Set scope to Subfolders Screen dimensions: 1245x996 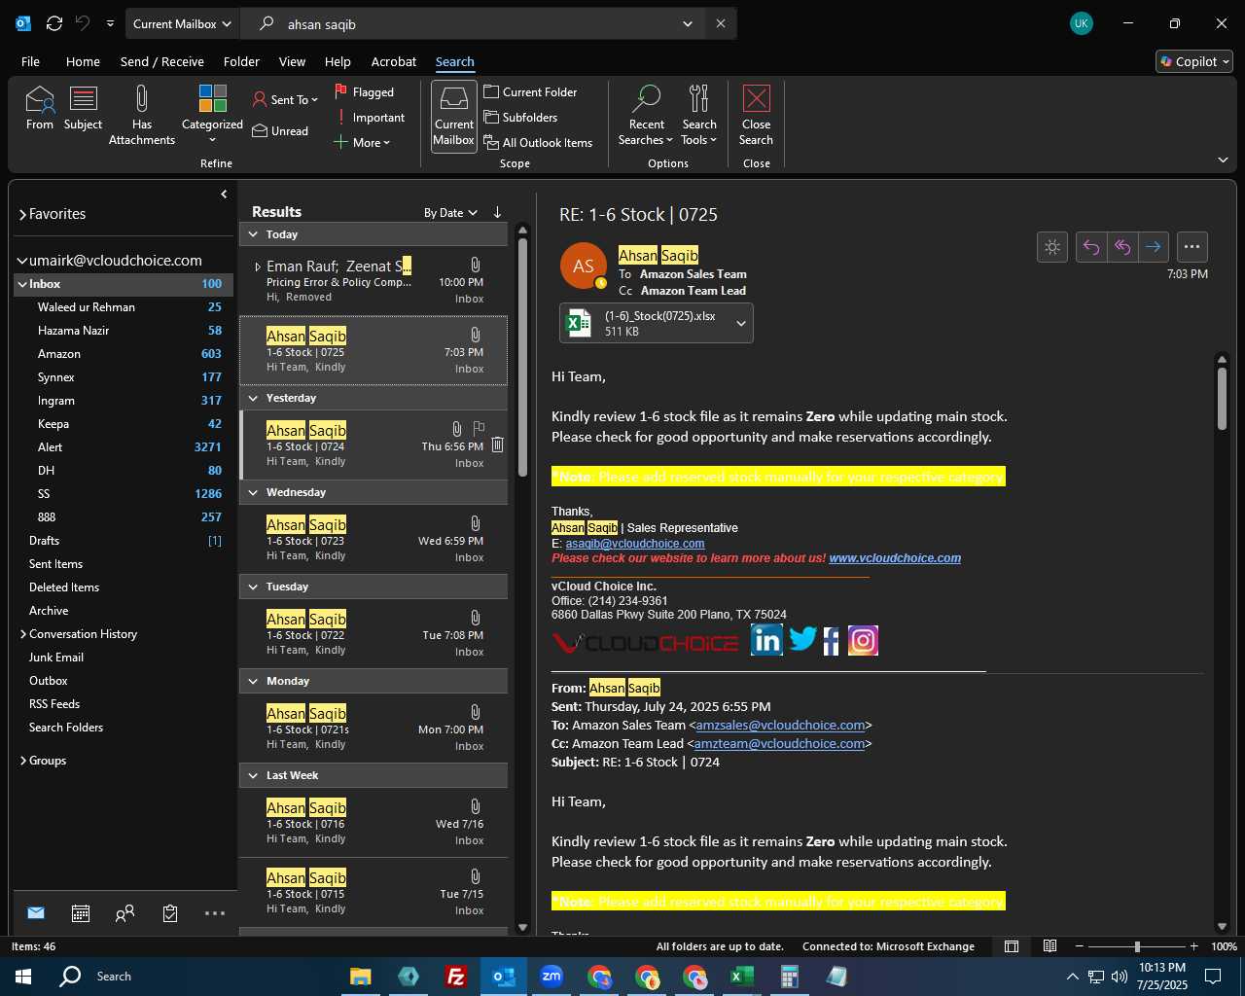pos(521,117)
